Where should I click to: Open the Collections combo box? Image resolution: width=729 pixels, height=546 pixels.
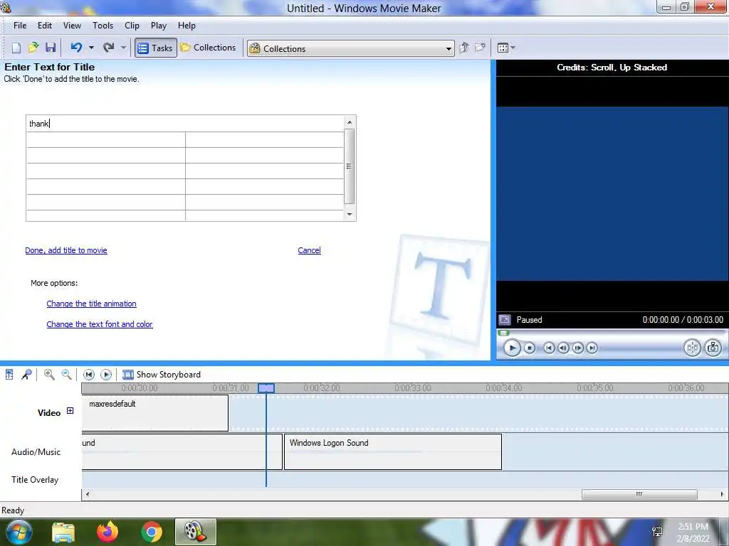351,48
